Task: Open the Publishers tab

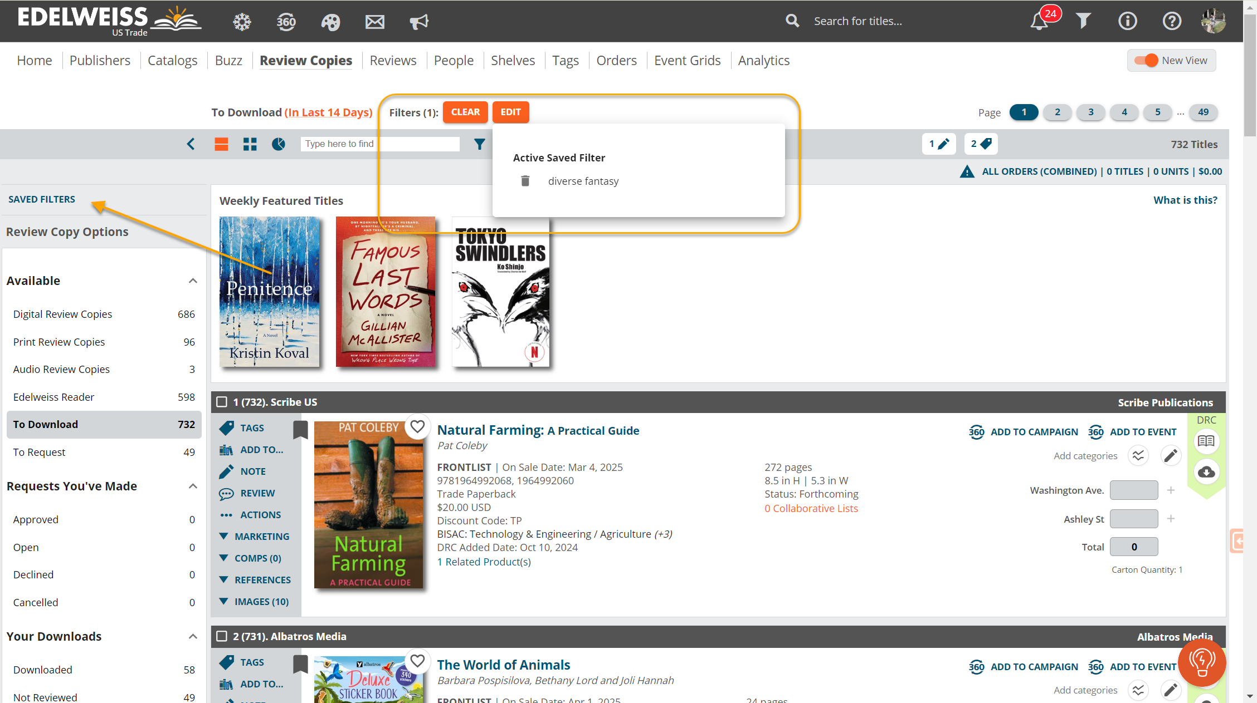Action: [100, 60]
